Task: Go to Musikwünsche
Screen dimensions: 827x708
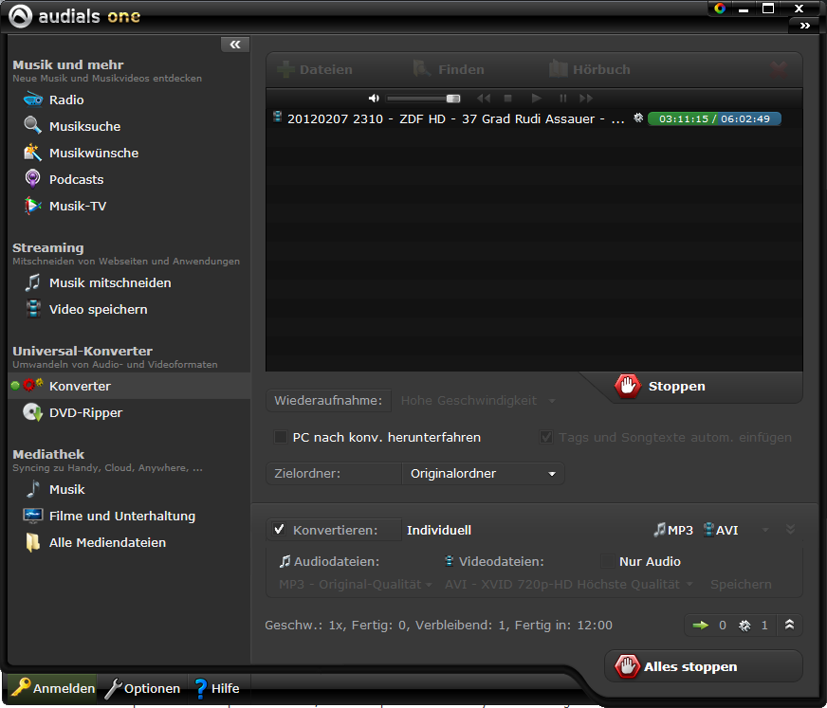Action: (x=94, y=153)
